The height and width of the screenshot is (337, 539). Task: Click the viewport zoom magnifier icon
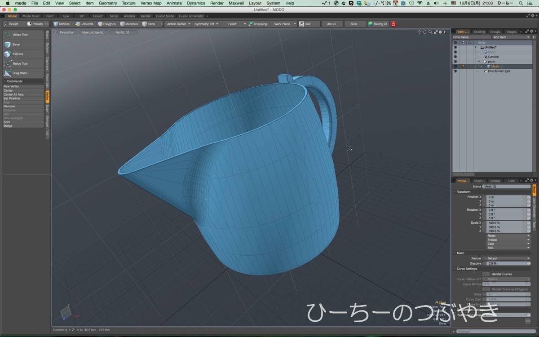430,32
